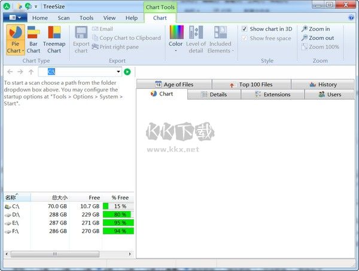The width and height of the screenshot is (359, 271).
Task: Switch to Users tab
Action: (x=330, y=94)
